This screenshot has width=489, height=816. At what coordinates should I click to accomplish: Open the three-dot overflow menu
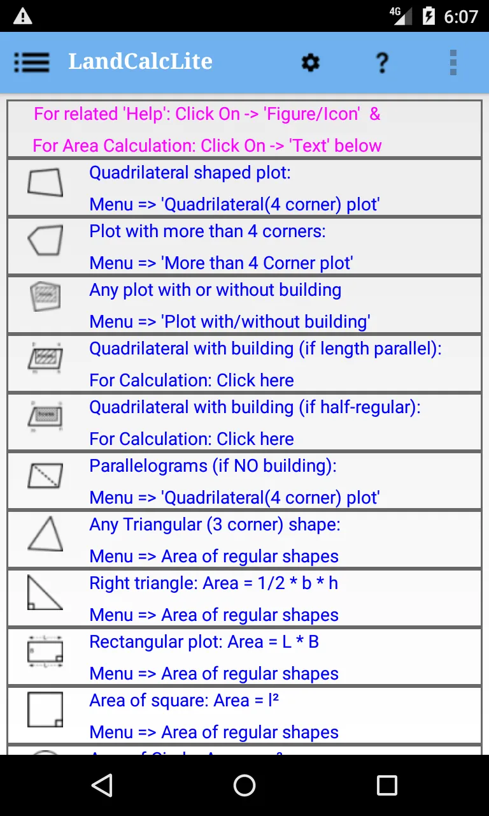[x=453, y=62]
